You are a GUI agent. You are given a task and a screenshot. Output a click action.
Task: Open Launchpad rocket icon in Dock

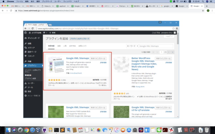20,130
